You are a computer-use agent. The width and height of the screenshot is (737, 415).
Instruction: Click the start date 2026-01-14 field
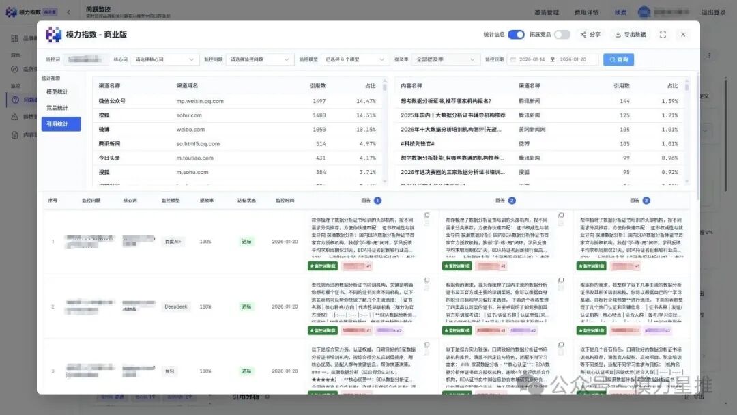[x=532, y=59]
